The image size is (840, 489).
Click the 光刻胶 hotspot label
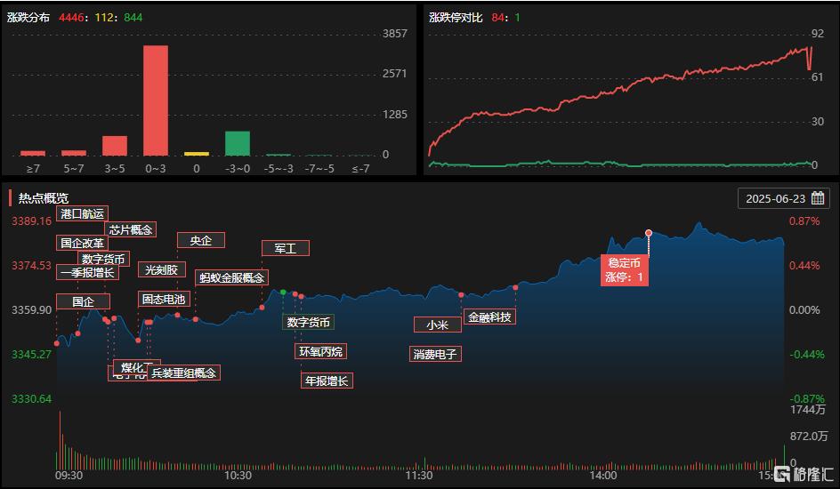tap(161, 269)
